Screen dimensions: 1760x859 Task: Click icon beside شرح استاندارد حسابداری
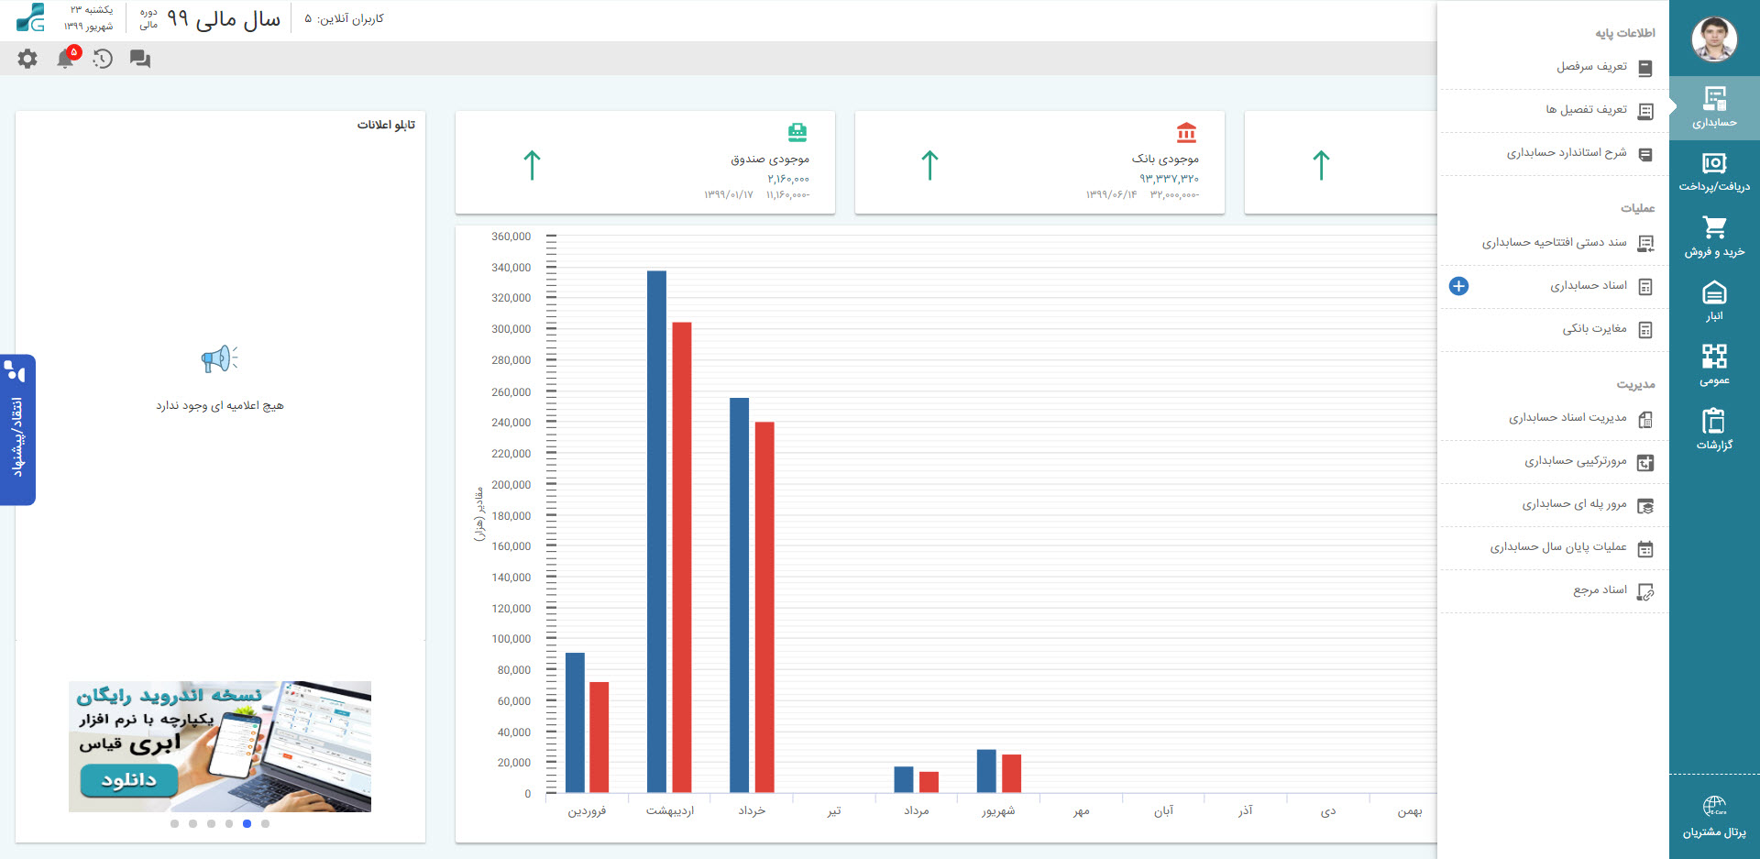tap(1645, 154)
